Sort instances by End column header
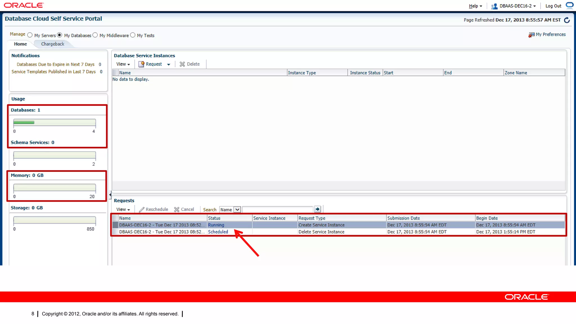 [x=473, y=73]
